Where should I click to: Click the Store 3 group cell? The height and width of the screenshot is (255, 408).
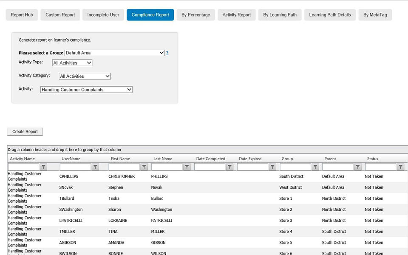[x=286, y=221]
